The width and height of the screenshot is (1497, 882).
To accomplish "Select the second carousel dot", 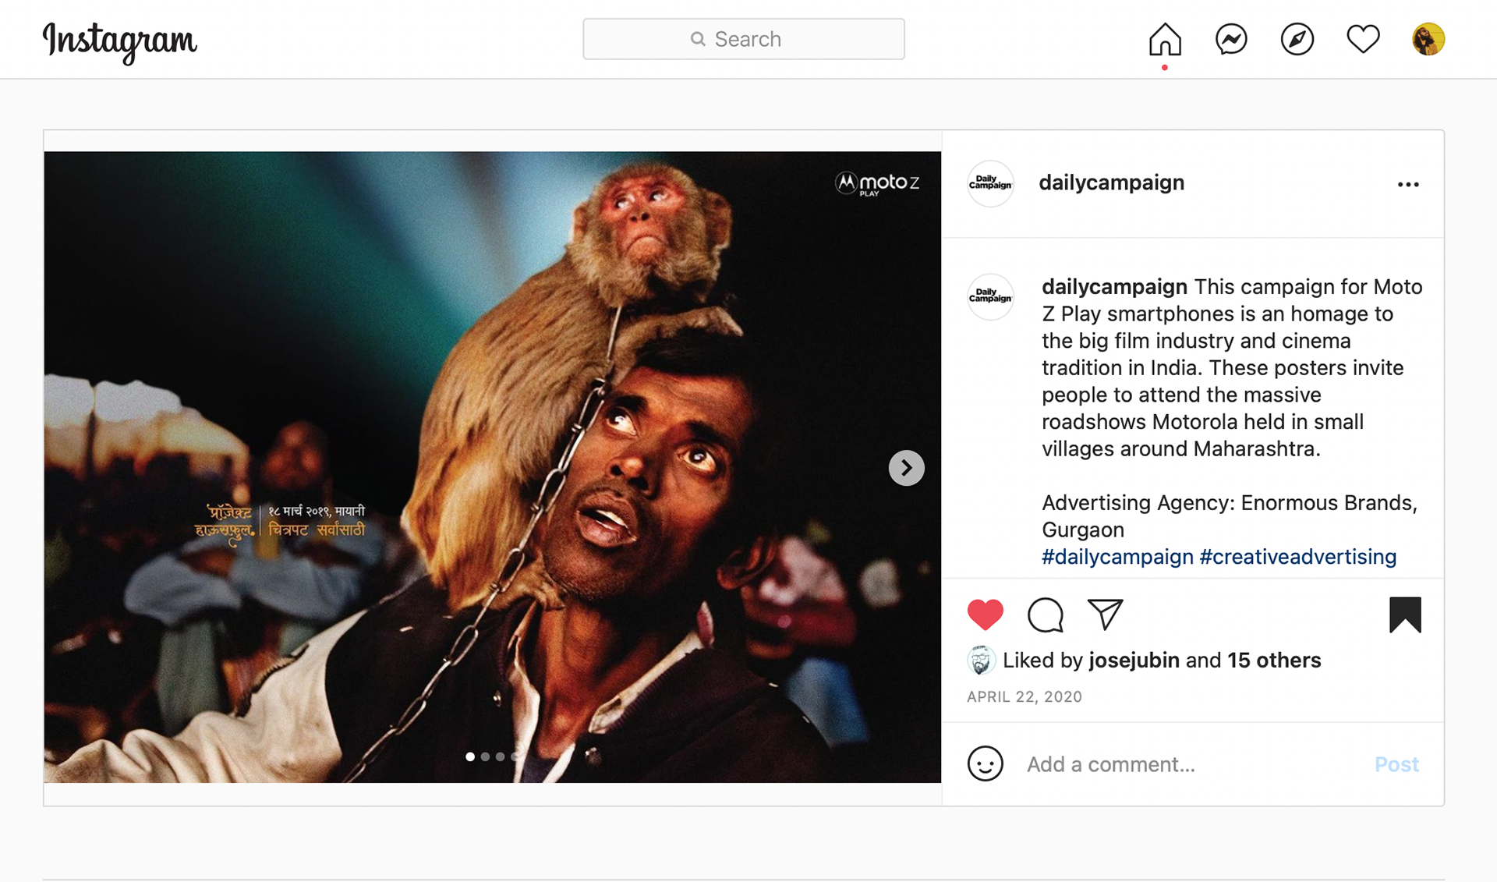I will pos(485,756).
